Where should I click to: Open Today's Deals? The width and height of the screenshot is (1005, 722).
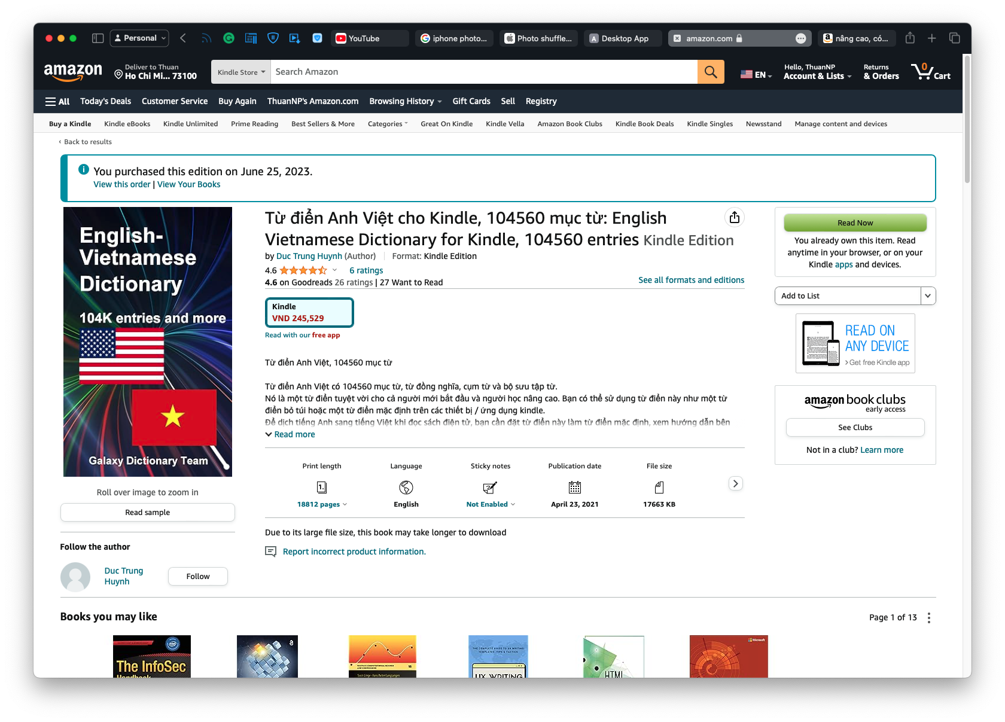[106, 101]
